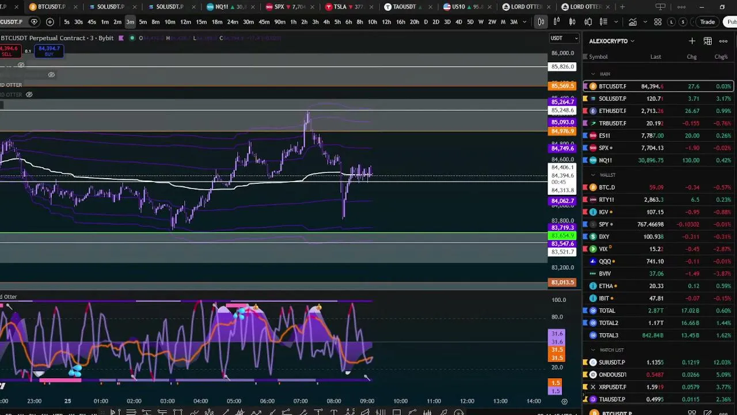The image size is (737, 415).
Task: Switch to the 1h timeframe
Action: coord(294,22)
